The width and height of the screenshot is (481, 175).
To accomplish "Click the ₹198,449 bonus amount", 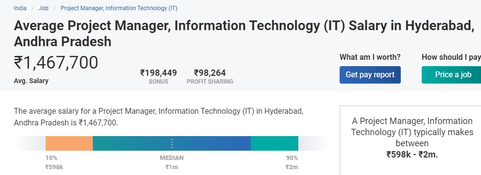I will click(158, 73).
